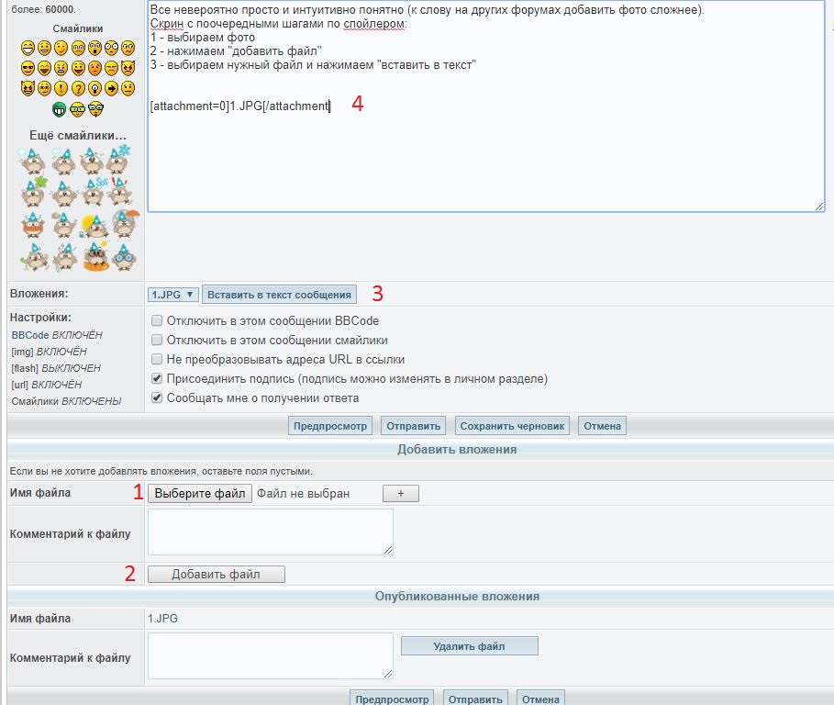Insert the light bulb idea smiley
834x705 pixels.
point(95,89)
